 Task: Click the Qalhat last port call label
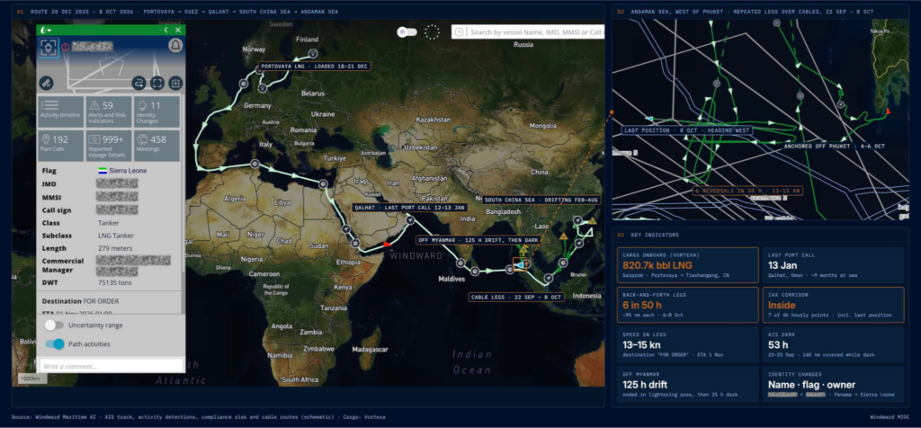pos(410,207)
